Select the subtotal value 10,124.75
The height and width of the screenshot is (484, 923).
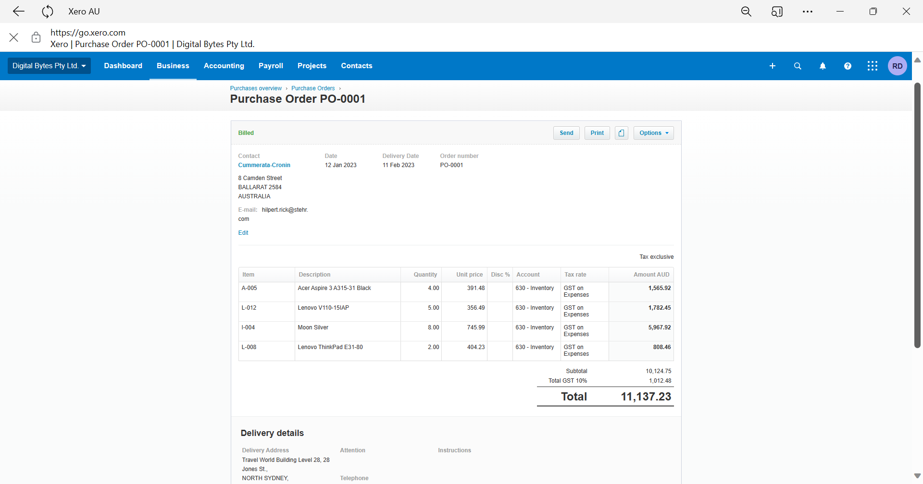659,371
